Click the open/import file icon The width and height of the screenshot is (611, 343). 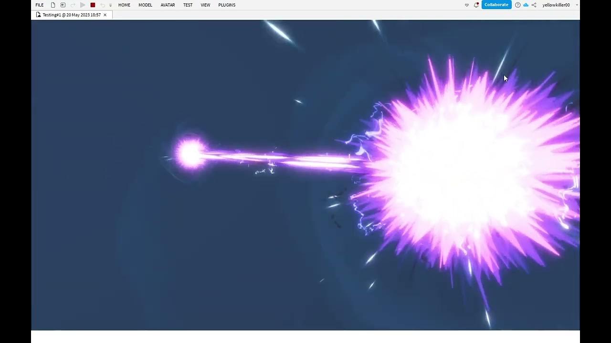coord(63,5)
